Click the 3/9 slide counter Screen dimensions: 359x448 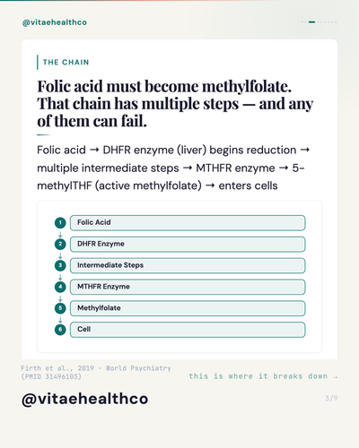coord(331,398)
